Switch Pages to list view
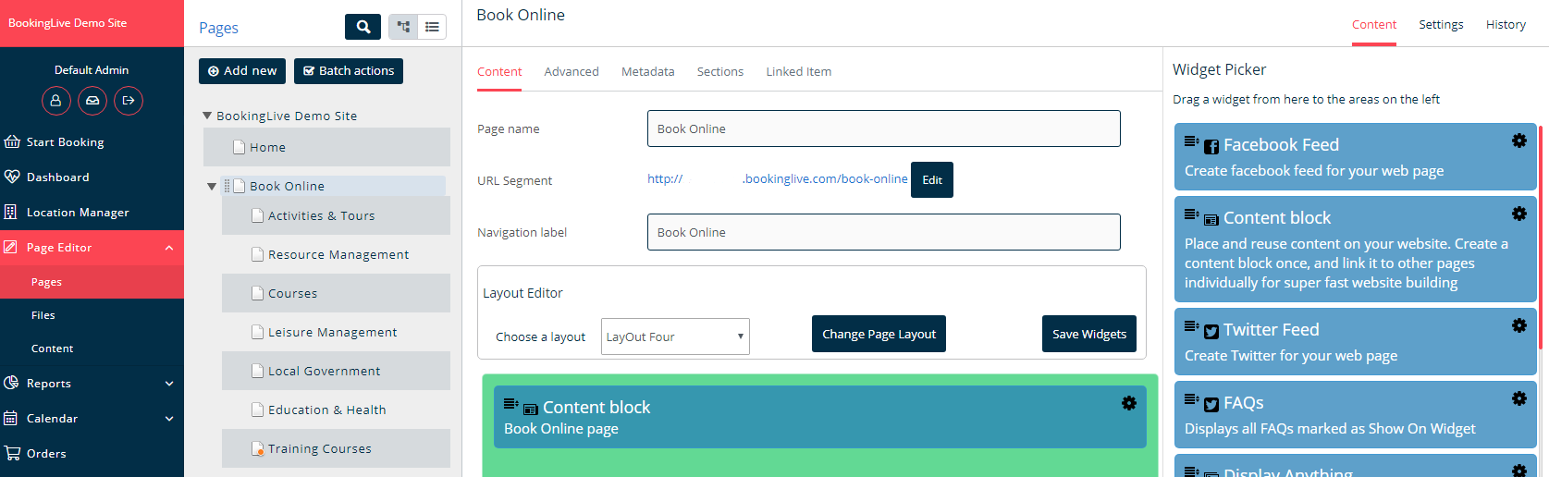Viewport: 1549px width, 477px height. pyautogui.click(x=432, y=27)
